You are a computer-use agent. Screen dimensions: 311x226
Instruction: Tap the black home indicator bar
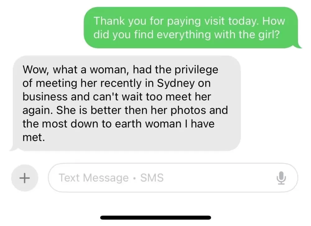[x=155, y=218]
